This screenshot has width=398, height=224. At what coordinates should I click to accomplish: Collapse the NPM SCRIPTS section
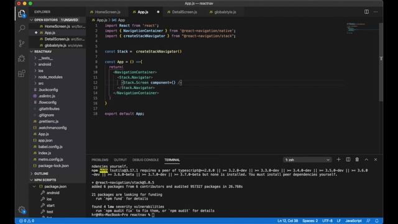click(x=45, y=180)
